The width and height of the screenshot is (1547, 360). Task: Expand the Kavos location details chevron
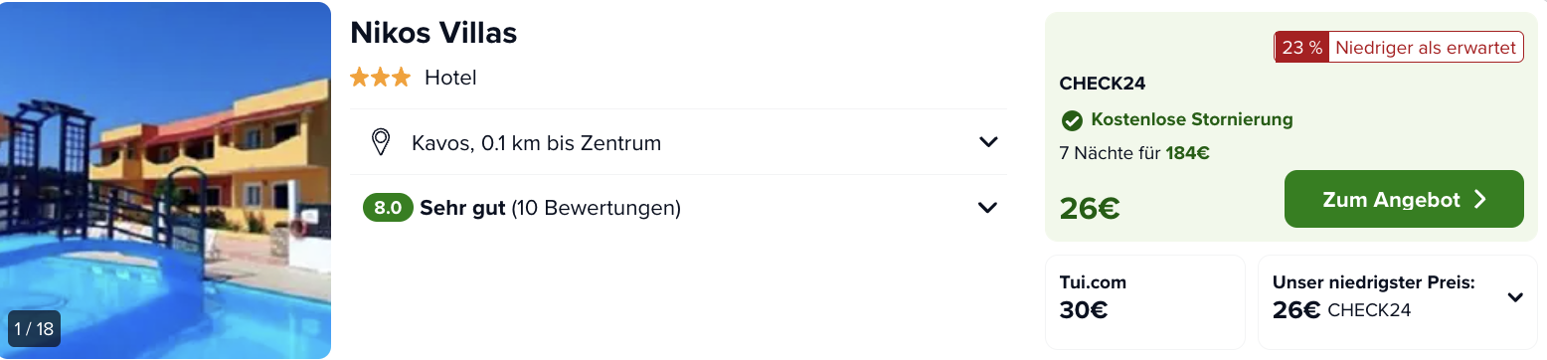click(988, 142)
